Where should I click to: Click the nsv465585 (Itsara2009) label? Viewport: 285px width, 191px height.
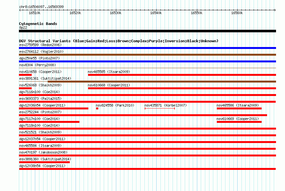(109, 72)
